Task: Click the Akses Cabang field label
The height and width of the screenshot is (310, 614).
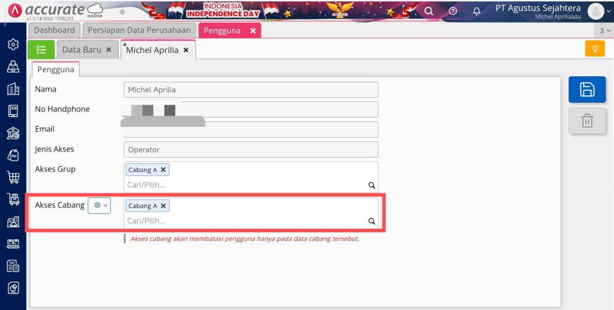Action: [x=59, y=205]
